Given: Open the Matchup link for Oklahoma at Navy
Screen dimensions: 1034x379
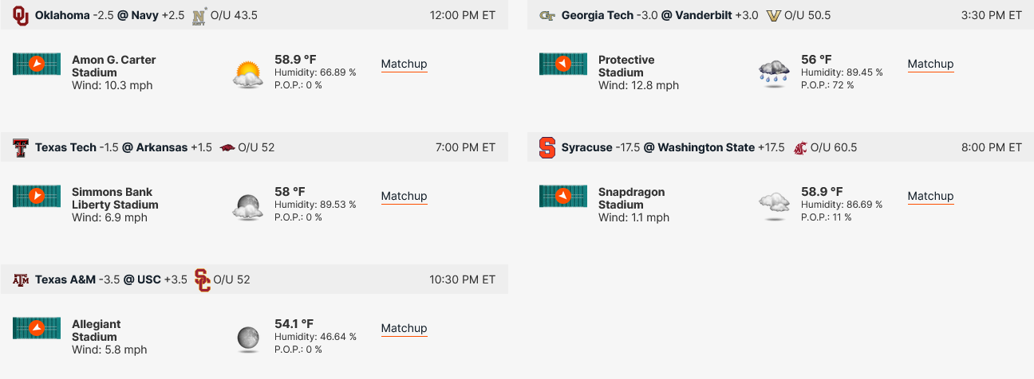Looking at the screenshot, I should click(x=404, y=64).
